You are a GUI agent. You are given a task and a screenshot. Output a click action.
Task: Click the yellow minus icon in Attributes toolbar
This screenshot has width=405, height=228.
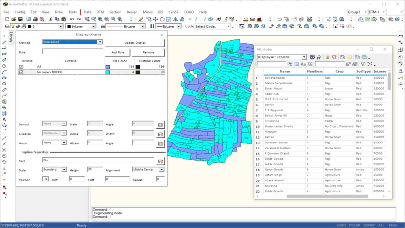(349, 57)
